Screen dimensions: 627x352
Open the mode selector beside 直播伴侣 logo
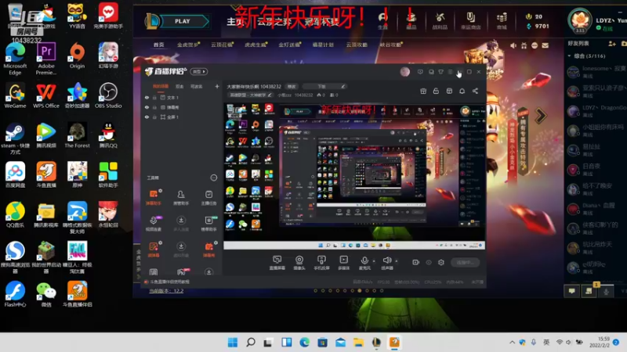(x=199, y=71)
